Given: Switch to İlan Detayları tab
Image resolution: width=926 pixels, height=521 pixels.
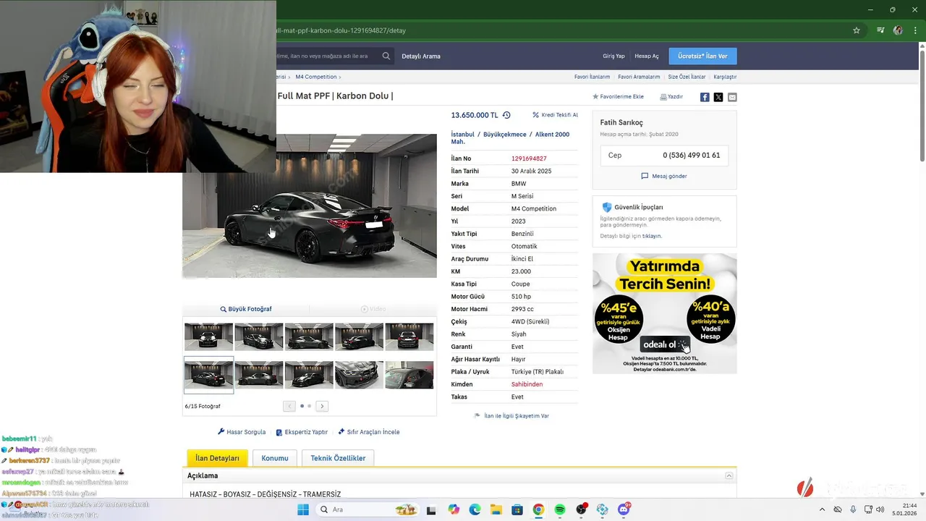Looking at the screenshot, I should (x=217, y=458).
